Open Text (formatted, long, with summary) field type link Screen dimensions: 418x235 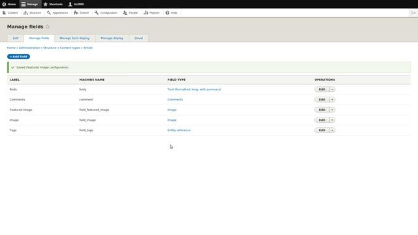[194, 89]
